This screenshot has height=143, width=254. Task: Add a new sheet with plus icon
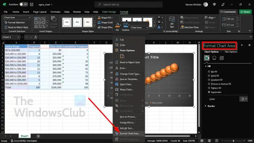coord(38,136)
